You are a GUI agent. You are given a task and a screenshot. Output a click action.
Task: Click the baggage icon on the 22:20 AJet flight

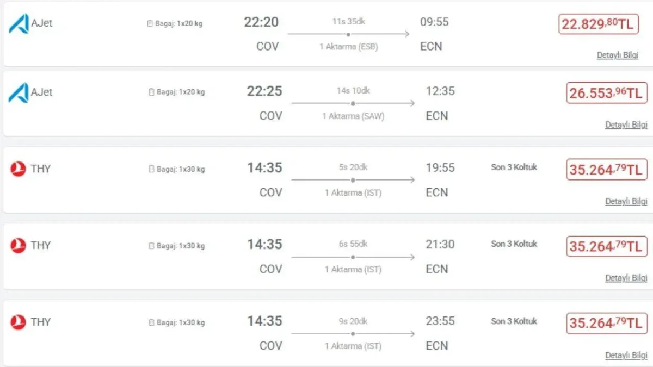(x=150, y=23)
